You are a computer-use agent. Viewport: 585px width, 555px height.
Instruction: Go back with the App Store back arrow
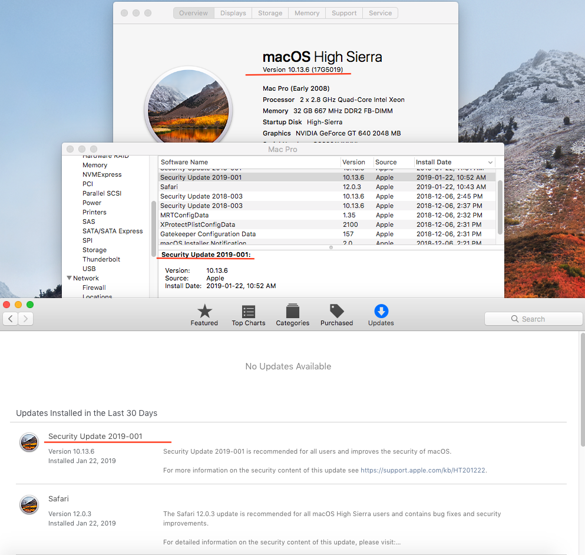point(11,319)
